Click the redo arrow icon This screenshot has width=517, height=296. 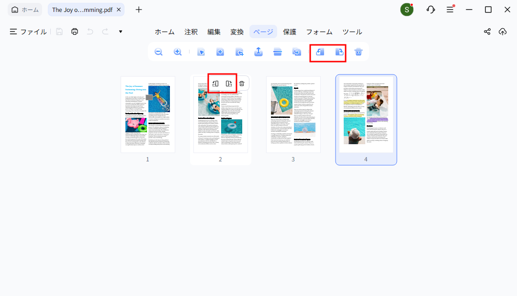[105, 32]
